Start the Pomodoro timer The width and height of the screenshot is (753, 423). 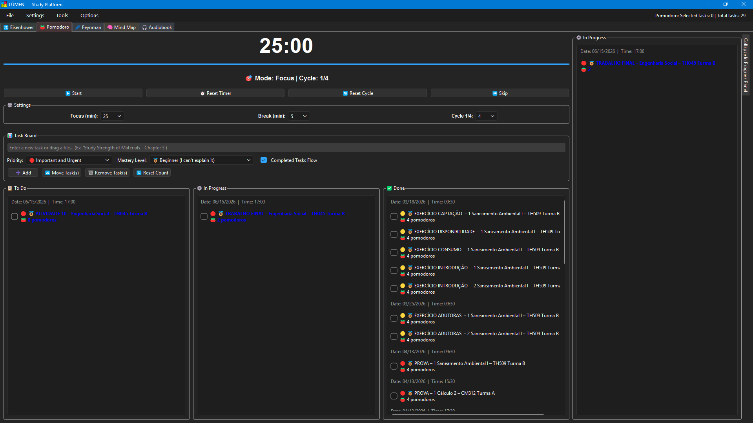tap(73, 93)
